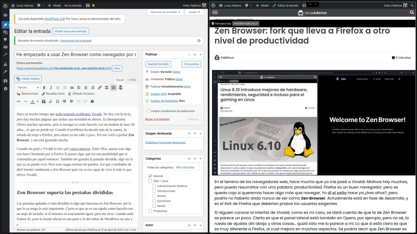The width and height of the screenshot is (417, 234).
Task: Open the Tools wrench icon in the sidebar
Action: pos(5,71)
